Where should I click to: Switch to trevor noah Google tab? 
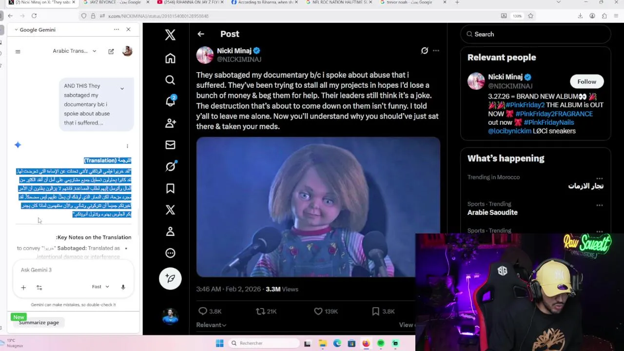point(412,2)
